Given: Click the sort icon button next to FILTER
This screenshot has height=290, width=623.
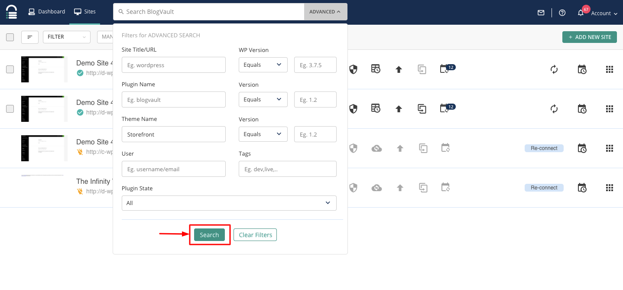Looking at the screenshot, I should [x=30, y=37].
